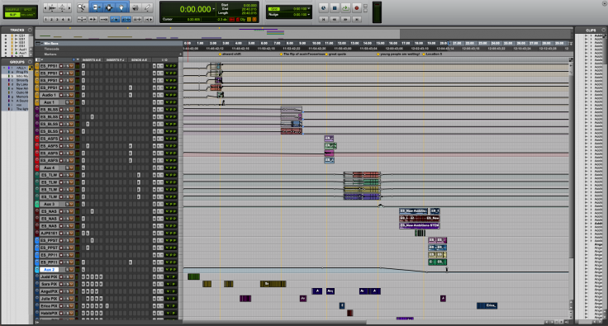608x326 pixels.
Task: Open the Tracks list popup menu
Action: [30, 30]
